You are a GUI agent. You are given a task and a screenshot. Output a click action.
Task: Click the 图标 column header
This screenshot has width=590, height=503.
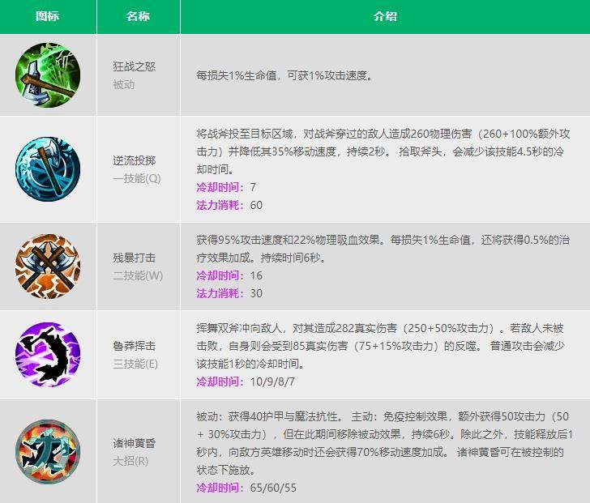tap(47, 16)
